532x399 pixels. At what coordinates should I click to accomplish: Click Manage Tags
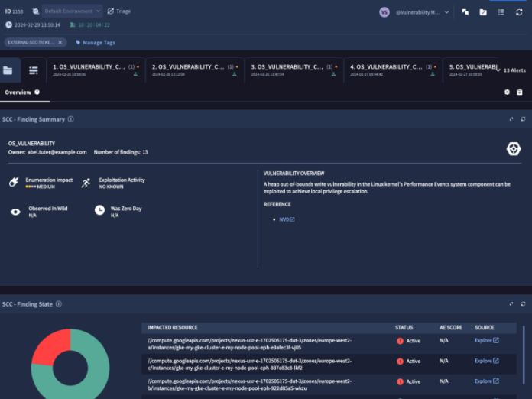[98, 43]
